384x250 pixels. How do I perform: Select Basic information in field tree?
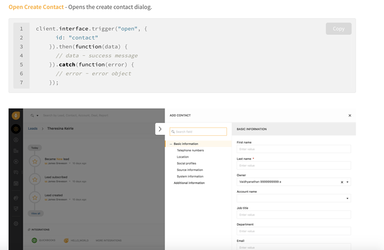186,144
